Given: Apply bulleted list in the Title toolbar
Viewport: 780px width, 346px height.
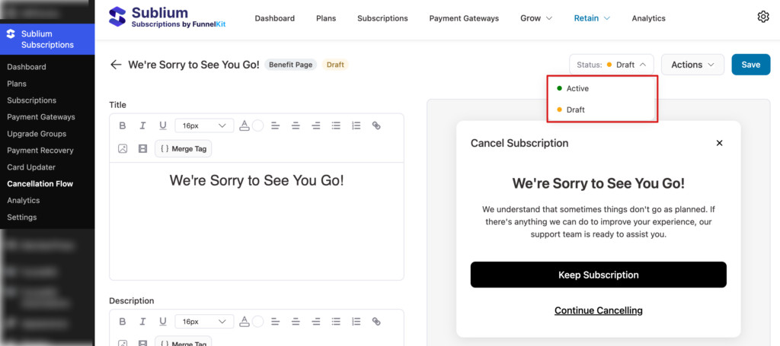Looking at the screenshot, I should [x=336, y=125].
